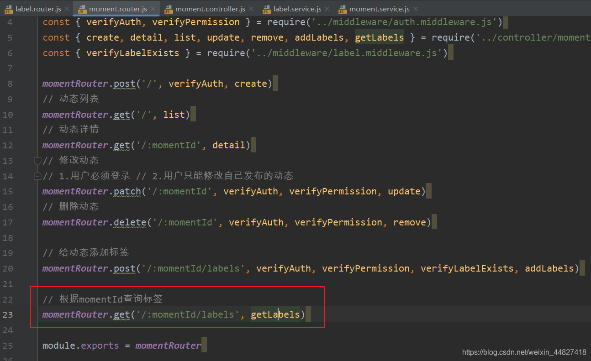Click the JS file icon on label.service.js tab
This screenshot has height=361, width=591.
[267, 9]
